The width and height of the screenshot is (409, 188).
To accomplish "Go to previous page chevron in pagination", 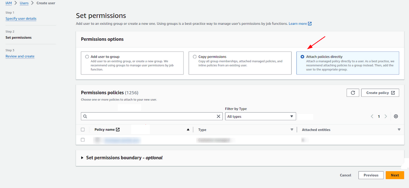I will click(372, 116).
